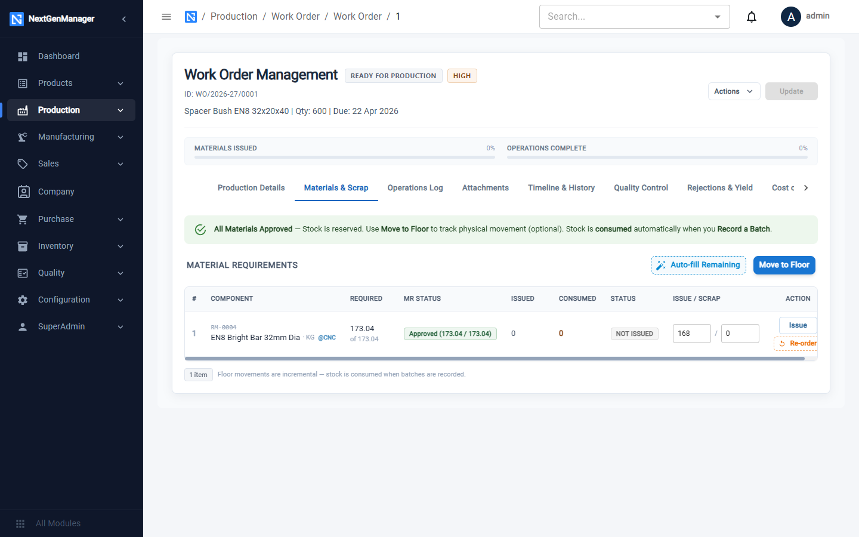859x537 pixels.
Task: Click the Issue button for EN8 Bright Bar
Action: 798,325
